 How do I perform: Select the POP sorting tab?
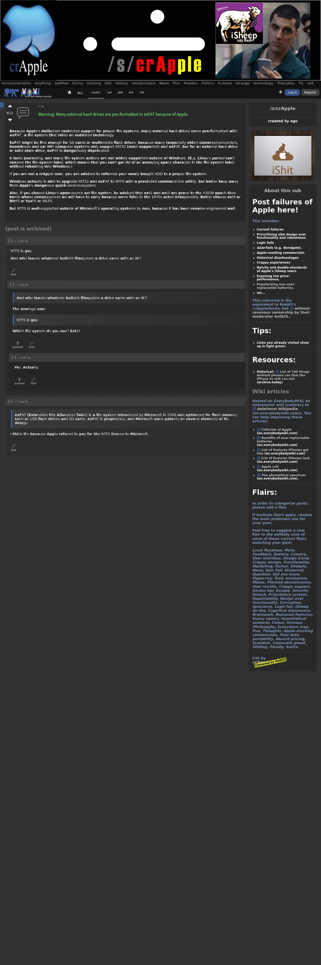tap(131, 92)
